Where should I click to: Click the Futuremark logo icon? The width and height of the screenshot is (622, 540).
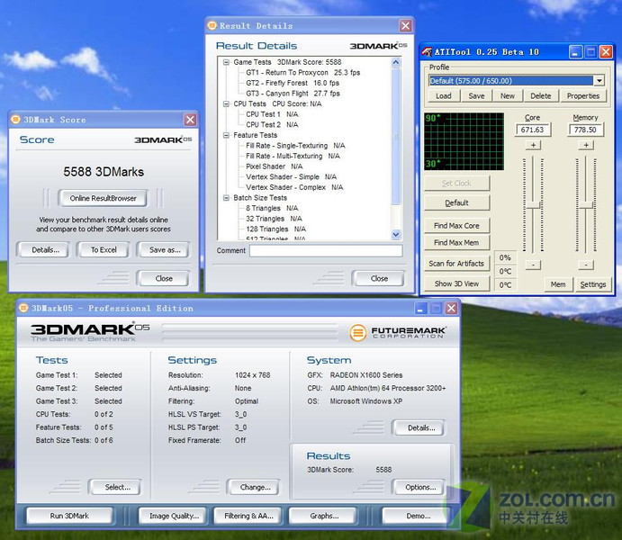[358, 333]
